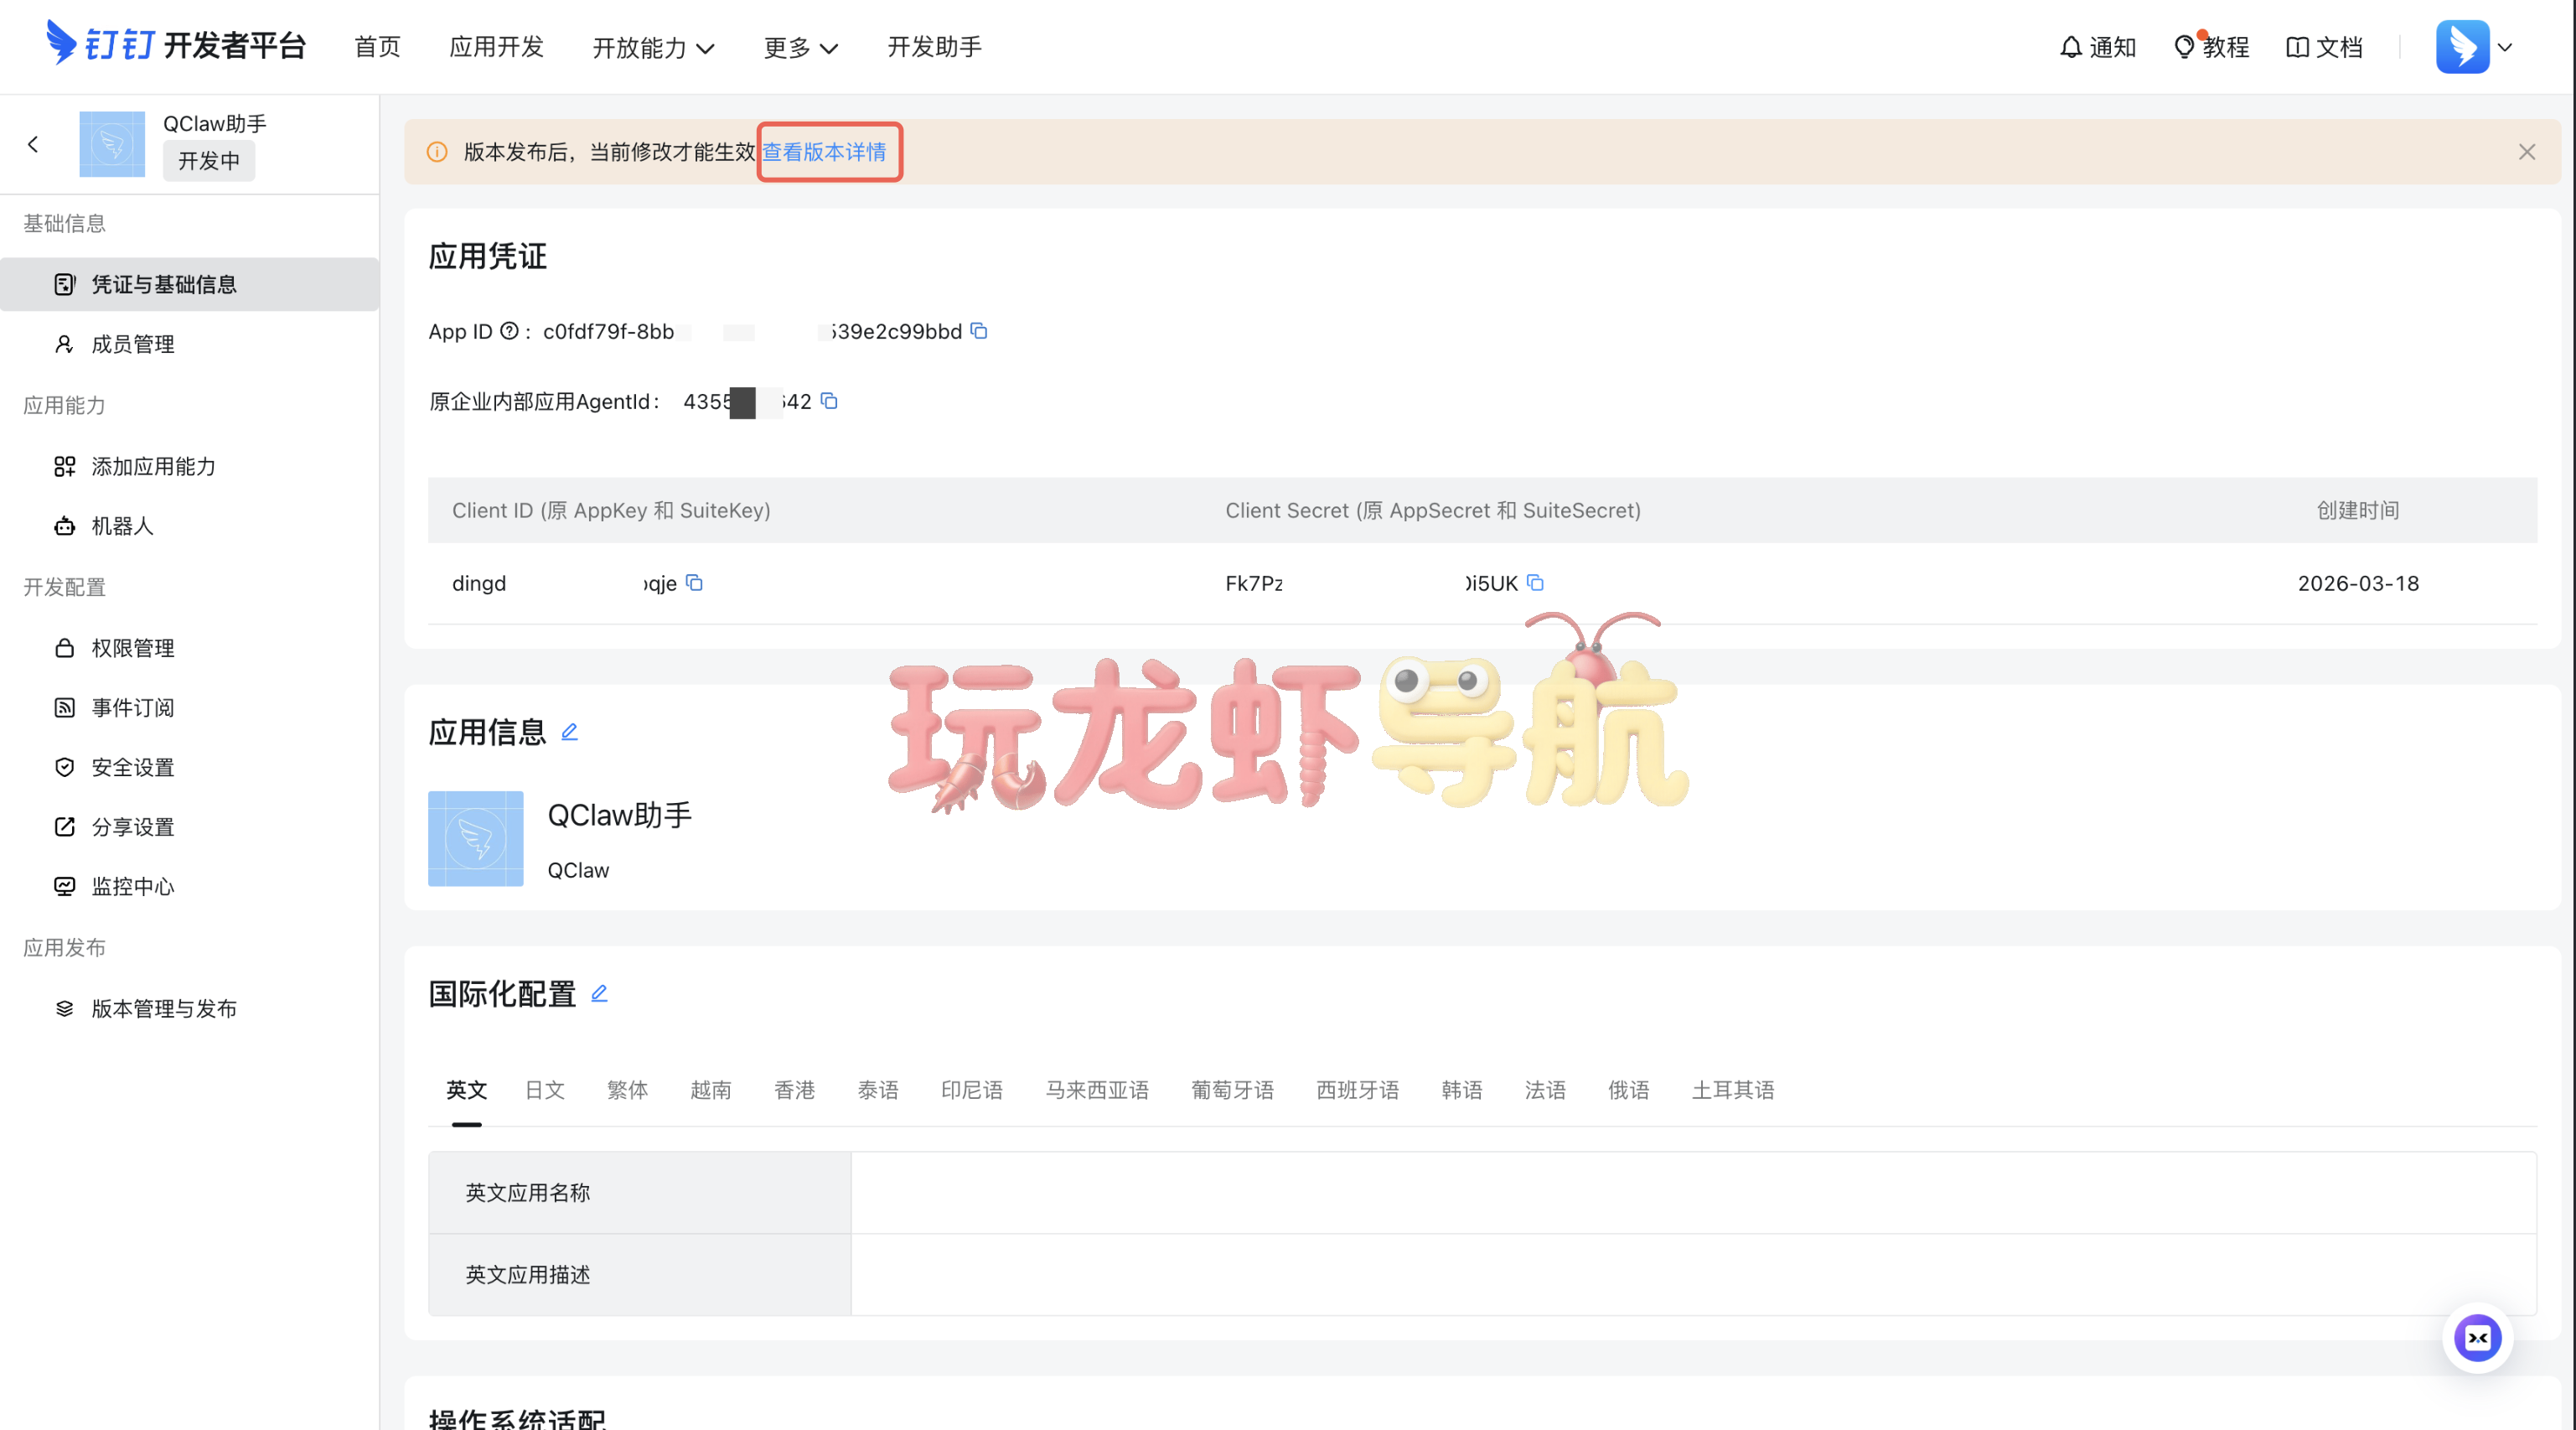Select the 繁体 language tab
This screenshot has width=2576, height=1430.
click(627, 1090)
